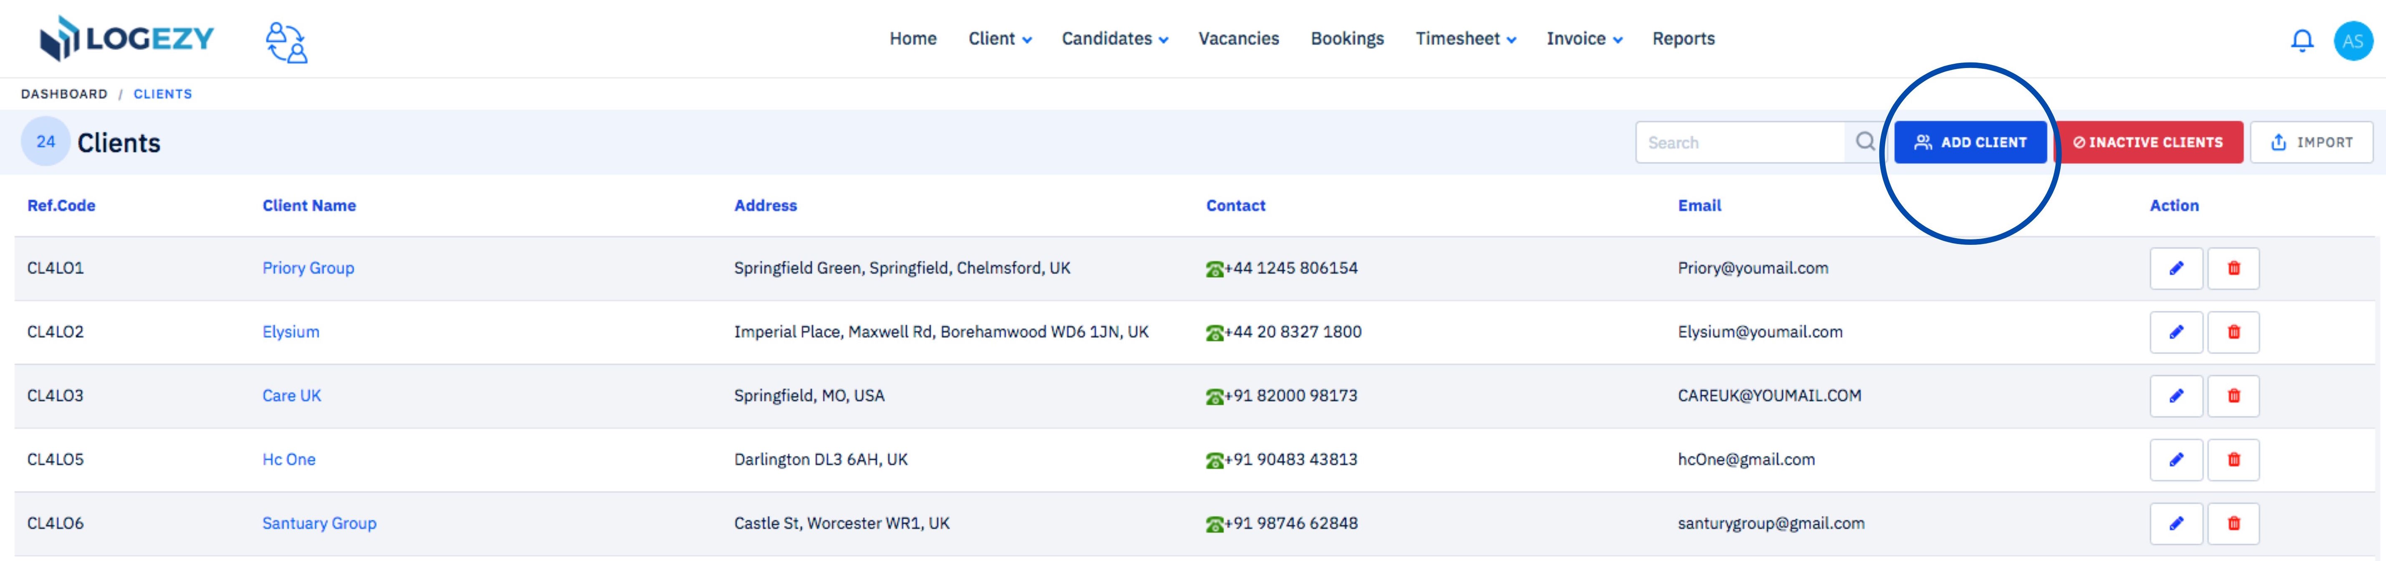Edit the Elysium client row
The height and width of the screenshot is (561, 2386).
[2176, 332]
